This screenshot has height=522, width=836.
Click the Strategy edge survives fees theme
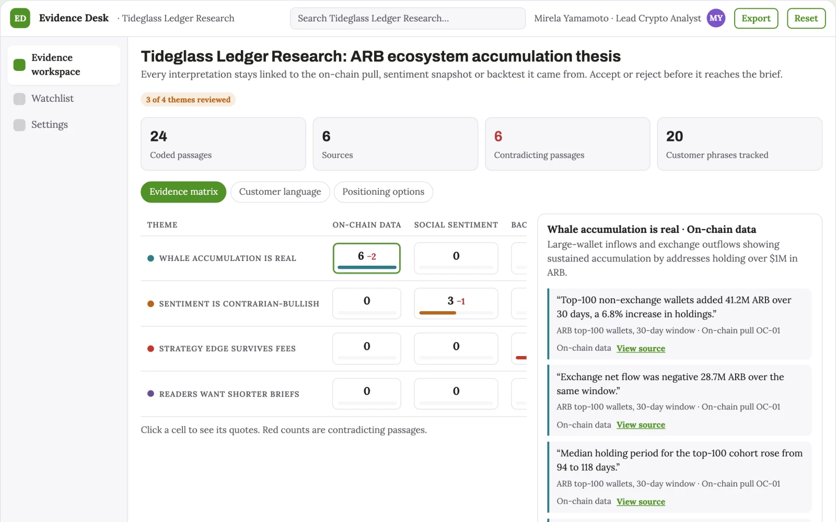tap(227, 349)
